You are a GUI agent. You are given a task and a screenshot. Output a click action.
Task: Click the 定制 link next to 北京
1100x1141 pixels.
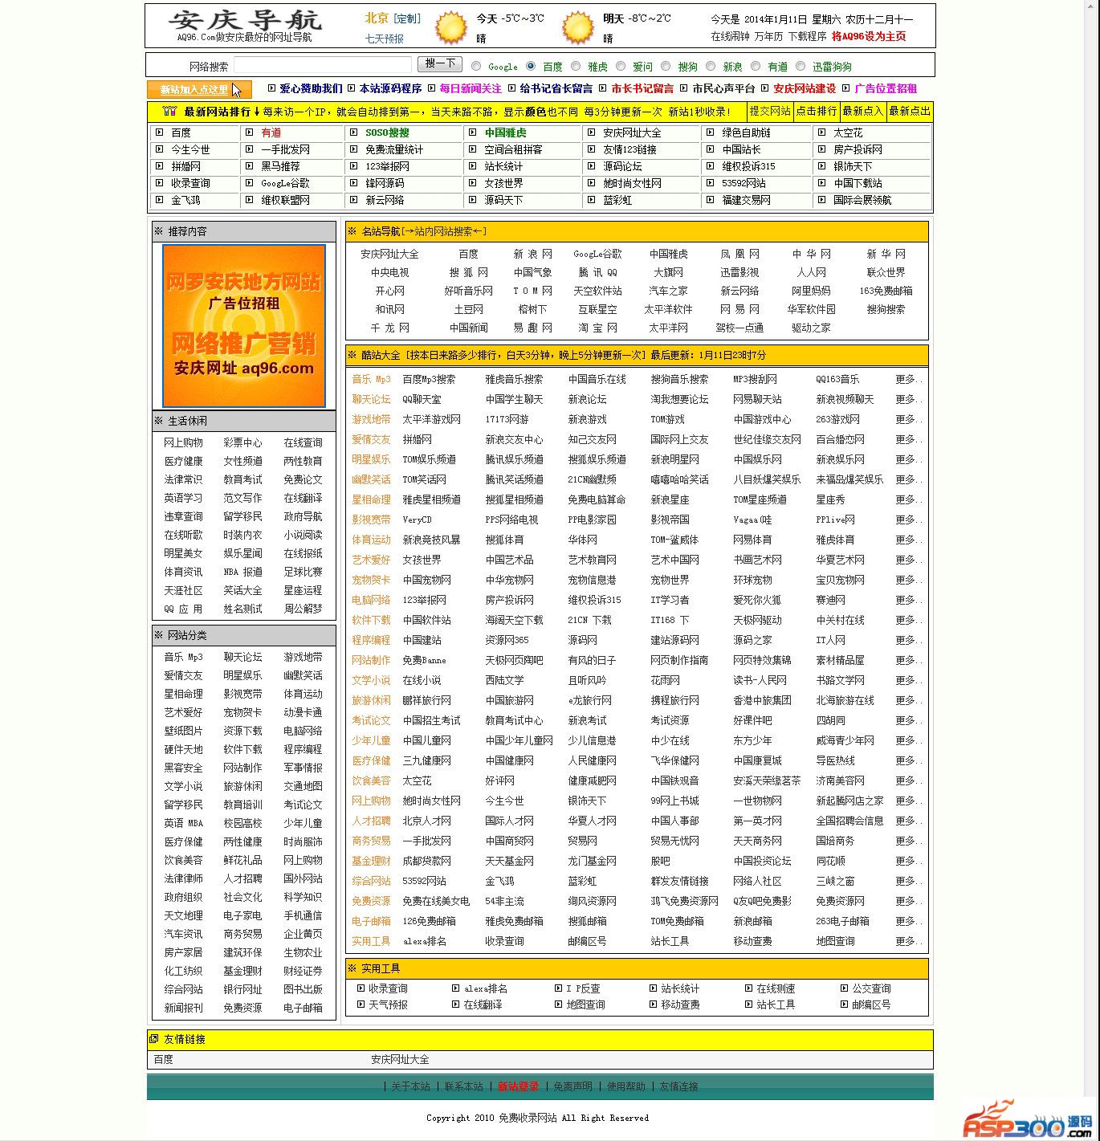[407, 18]
